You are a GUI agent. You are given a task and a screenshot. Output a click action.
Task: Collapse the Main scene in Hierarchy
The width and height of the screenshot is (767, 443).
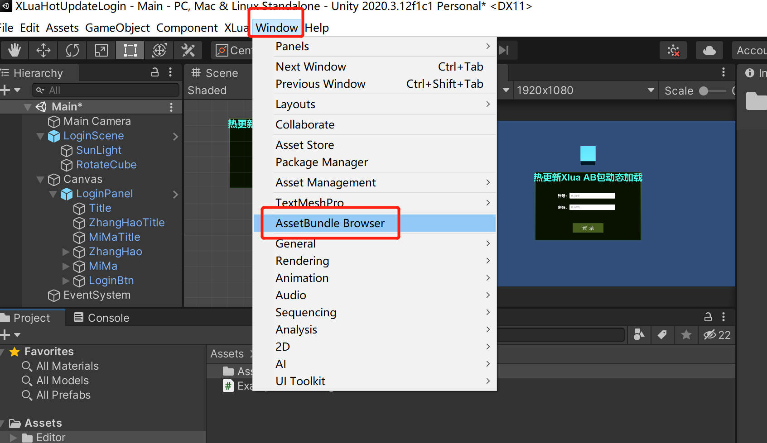tap(28, 107)
